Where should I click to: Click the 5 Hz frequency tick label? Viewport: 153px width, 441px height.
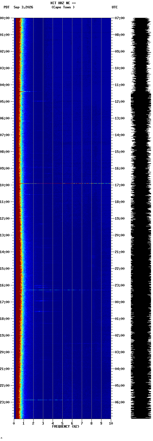point(62,423)
